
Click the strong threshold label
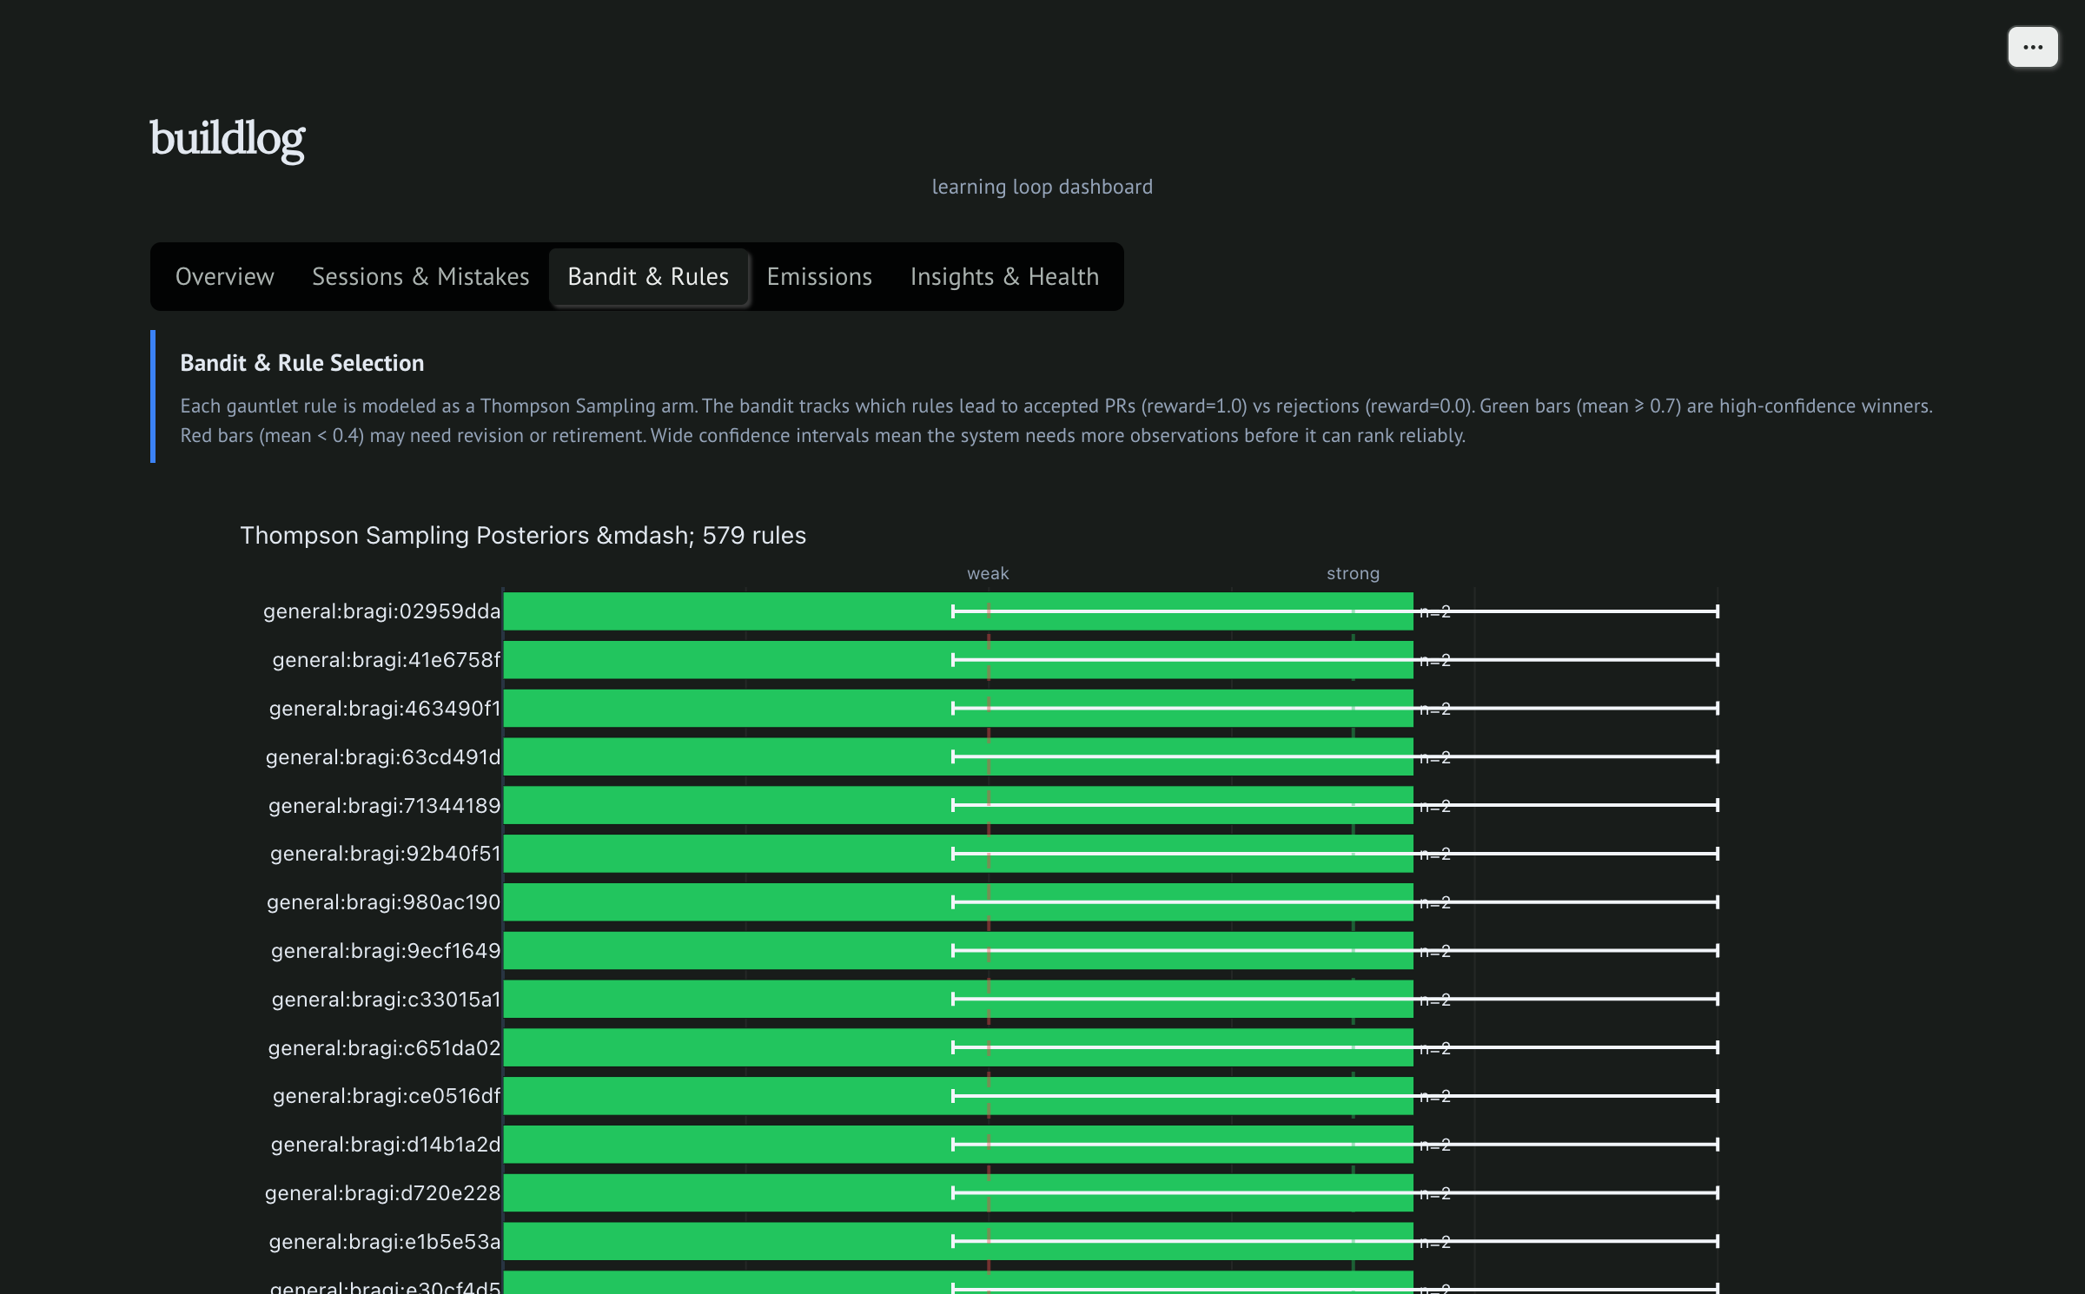tap(1353, 573)
